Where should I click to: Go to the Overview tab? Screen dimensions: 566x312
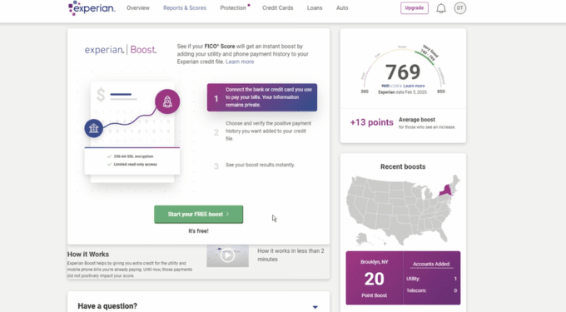tap(138, 8)
